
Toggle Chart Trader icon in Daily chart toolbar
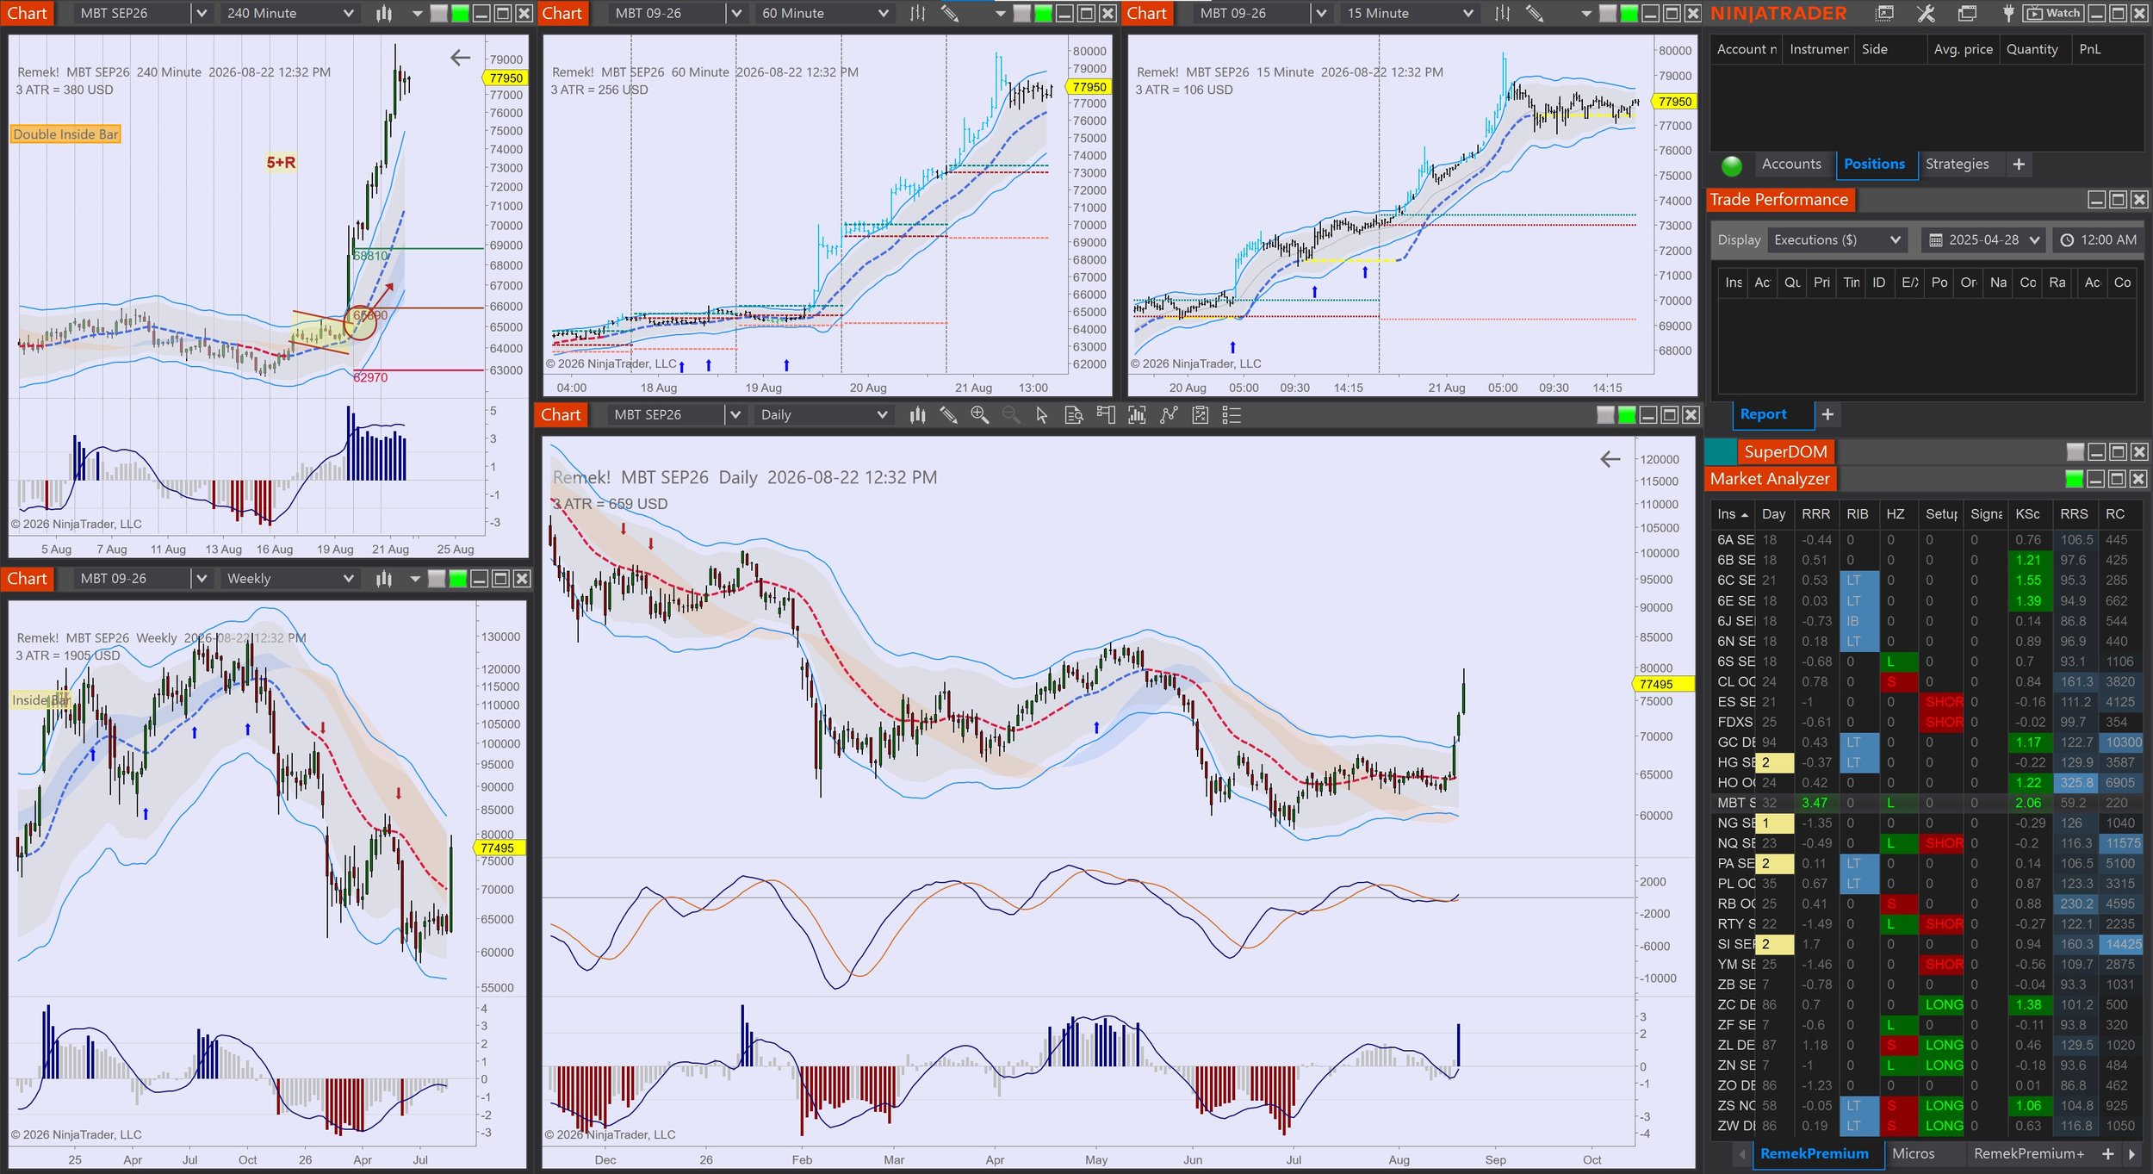pyautogui.click(x=1106, y=415)
